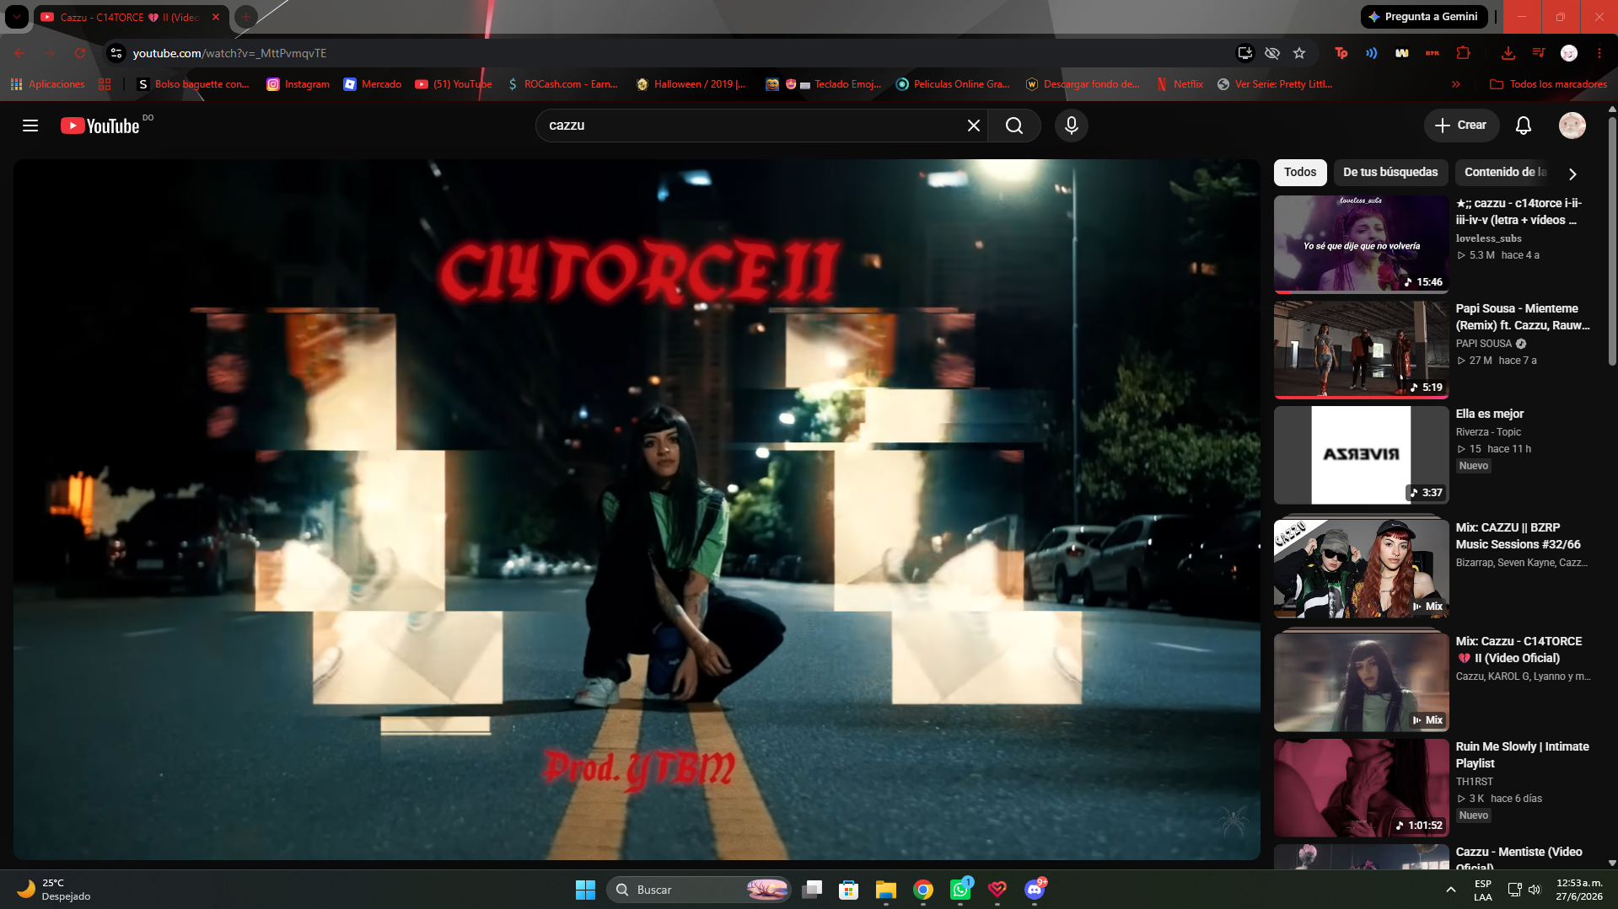The height and width of the screenshot is (909, 1618).
Task: Go to the YouTube home logo
Action: 100,126
